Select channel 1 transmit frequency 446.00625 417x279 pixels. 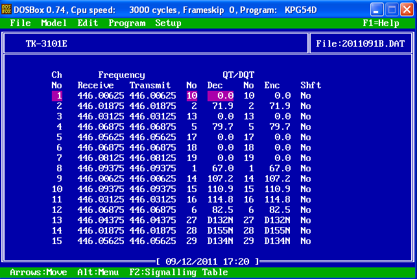pyautogui.click(x=152, y=96)
